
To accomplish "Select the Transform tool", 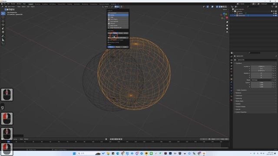I will click(x=3, y=32).
